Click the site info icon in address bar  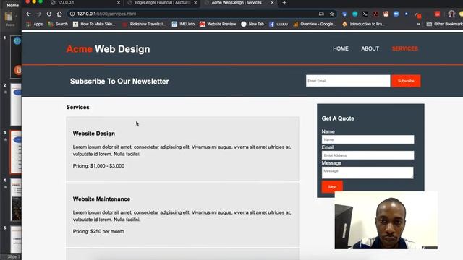pos(72,14)
